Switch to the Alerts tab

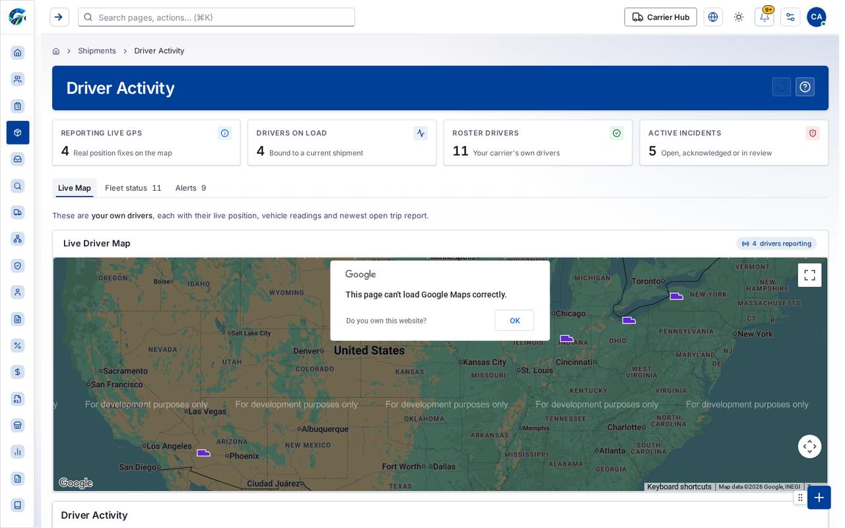coord(191,188)
